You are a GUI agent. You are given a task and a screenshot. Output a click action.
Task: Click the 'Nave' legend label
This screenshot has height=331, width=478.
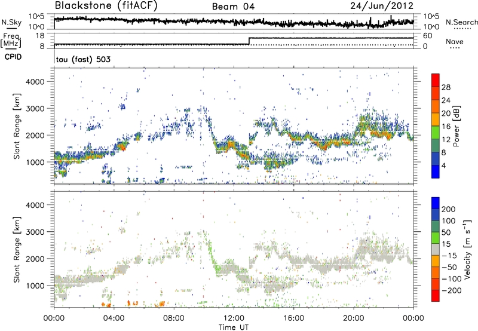tap(455, 42)
